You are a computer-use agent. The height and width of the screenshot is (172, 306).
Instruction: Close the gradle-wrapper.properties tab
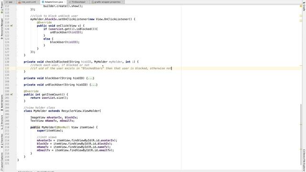[x=122, y=2]
